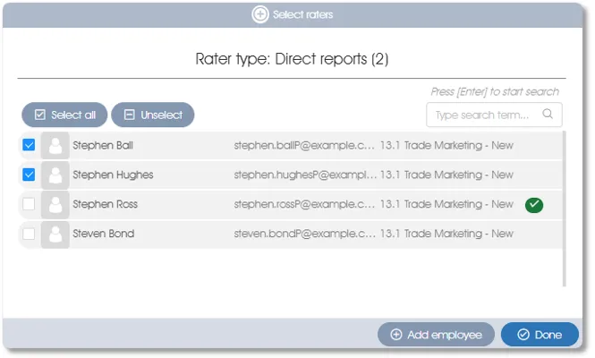Uncheck the Stephen Hughes checkbox
This screenshot has width=595, height=358.
click(29, 175)
